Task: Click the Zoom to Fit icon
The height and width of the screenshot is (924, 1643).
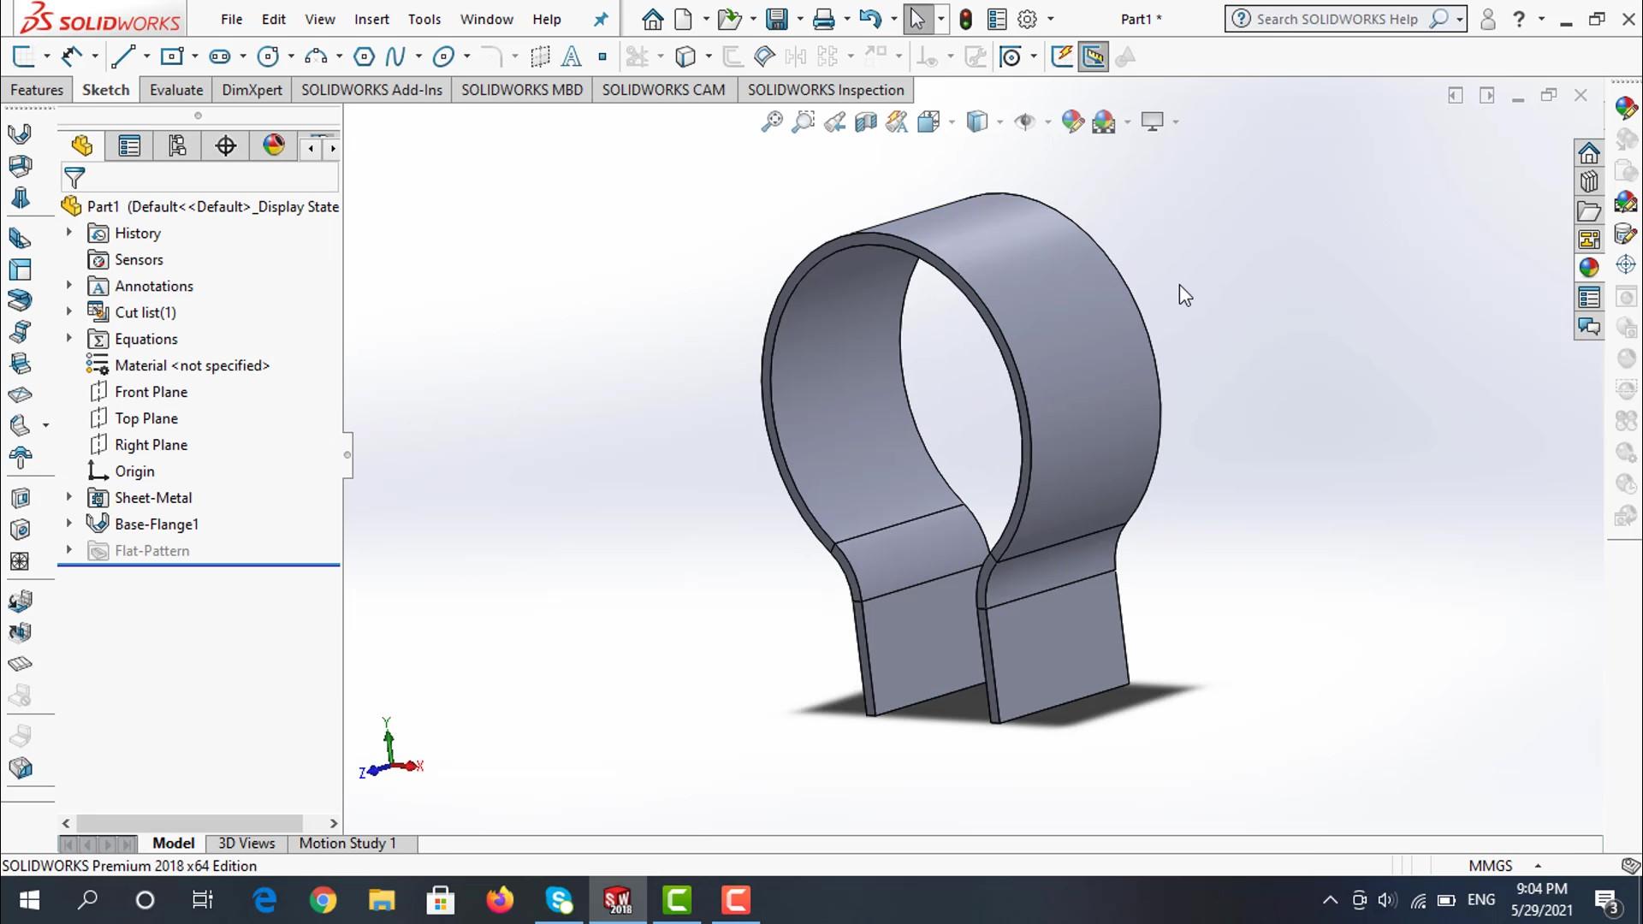Action: tap(772, 122)
